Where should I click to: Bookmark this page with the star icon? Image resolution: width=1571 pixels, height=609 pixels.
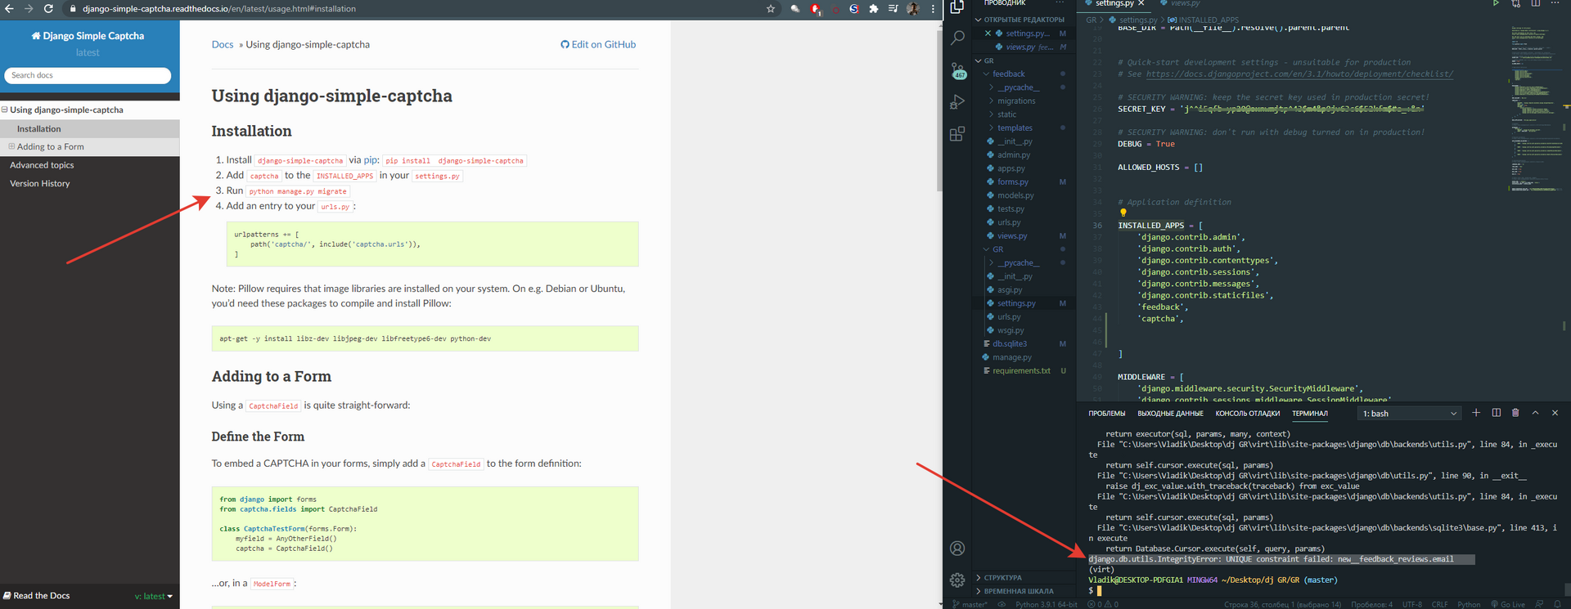770,9
